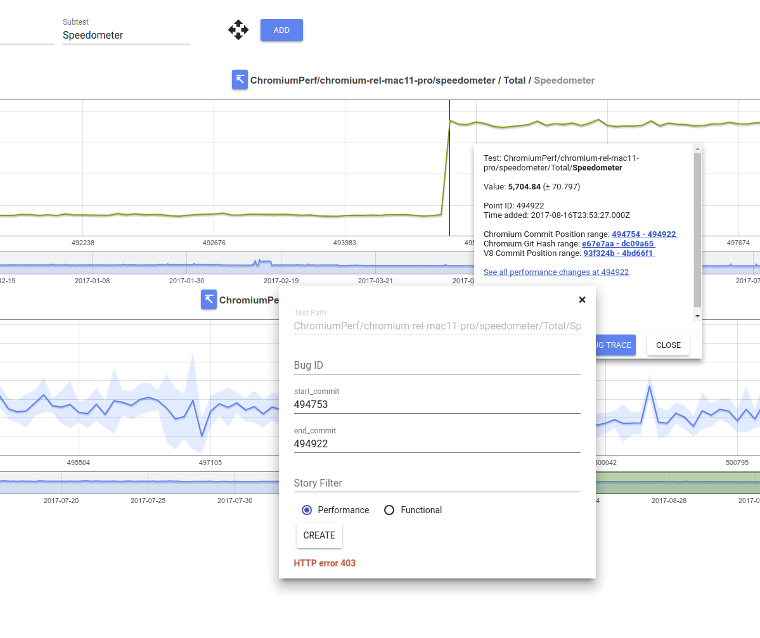Click the Time added timestamp text
760x638 pixels.
pos(557,215)
